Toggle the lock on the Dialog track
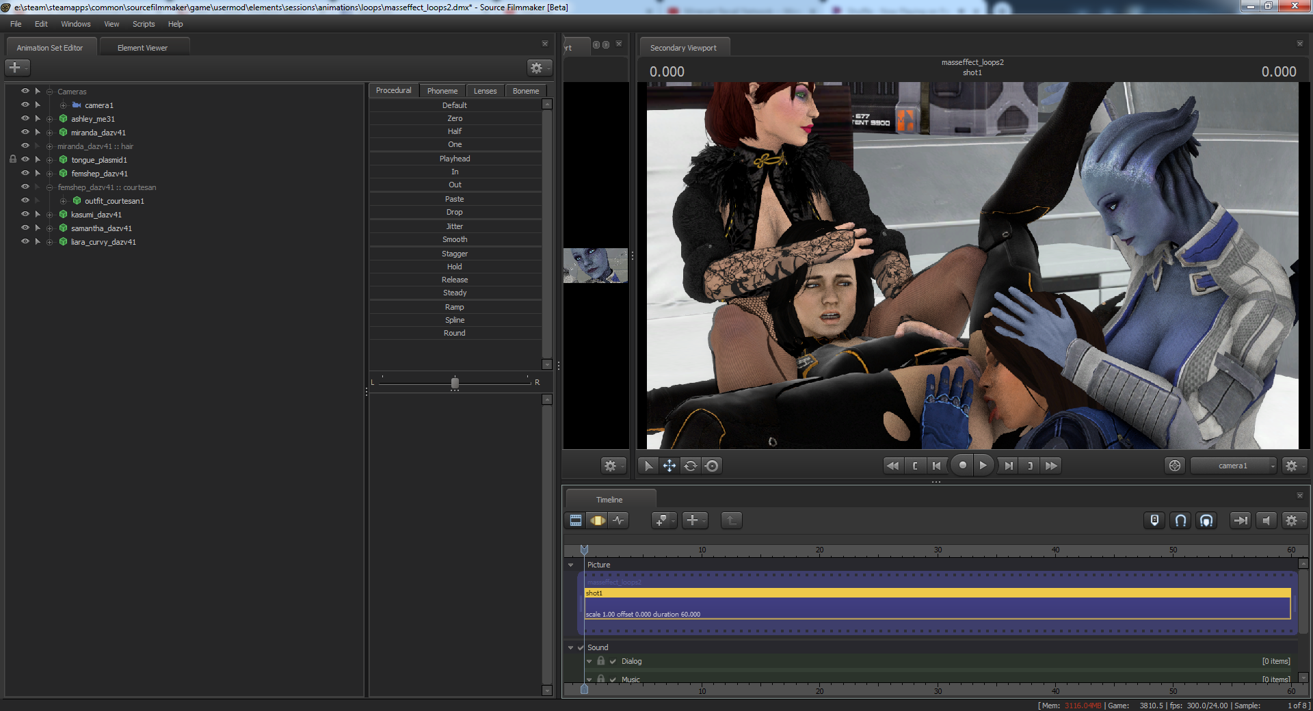The width and height of the screenshot is (1313, 711). pos(600,661)
